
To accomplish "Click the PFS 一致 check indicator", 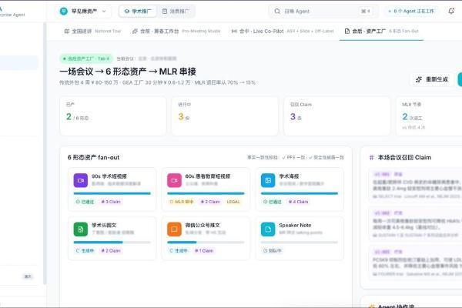I will pos(293,158).
